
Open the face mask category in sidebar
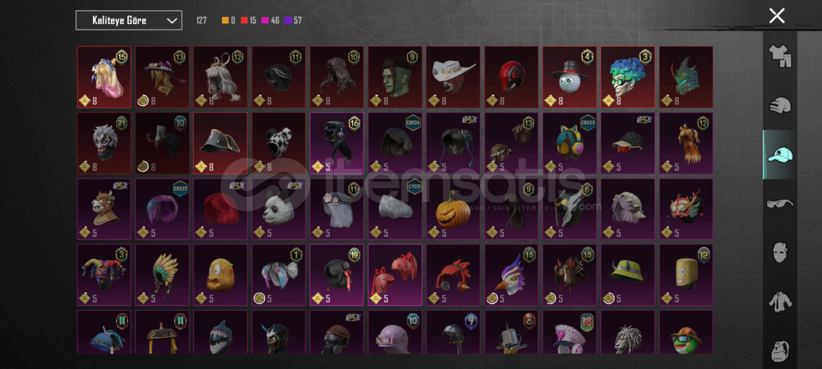(x=780, y=253)
